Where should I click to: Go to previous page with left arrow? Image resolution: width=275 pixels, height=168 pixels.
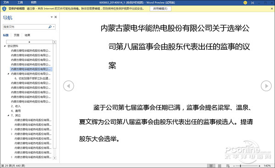pos(69,86)
